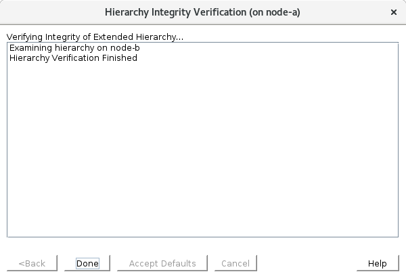Click the Done button
The width and height of the screenshot is (406, 278).
87,263
